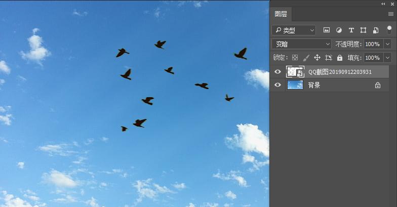Image resolution: width=397 pixels, height=207 pixels.
Task: Lock layer position with move icon
Action: [317, 58]
